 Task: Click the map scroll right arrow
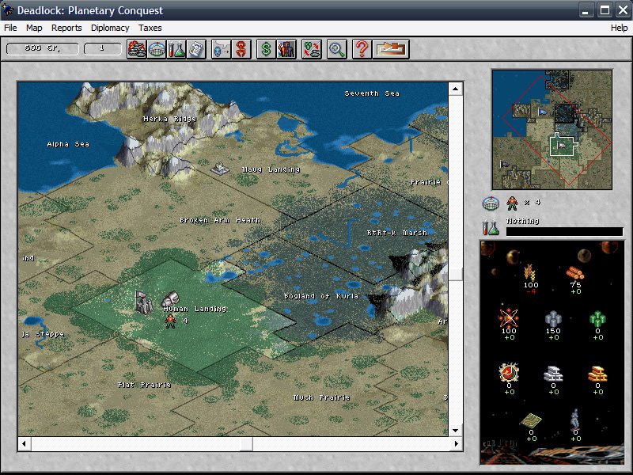[456, 444]
